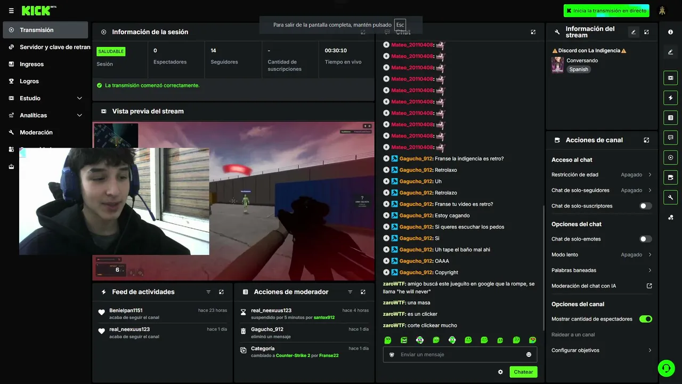682x384 pixels.
Task: Open santox912 moderator profile link
Action: (x=324, y=317)
